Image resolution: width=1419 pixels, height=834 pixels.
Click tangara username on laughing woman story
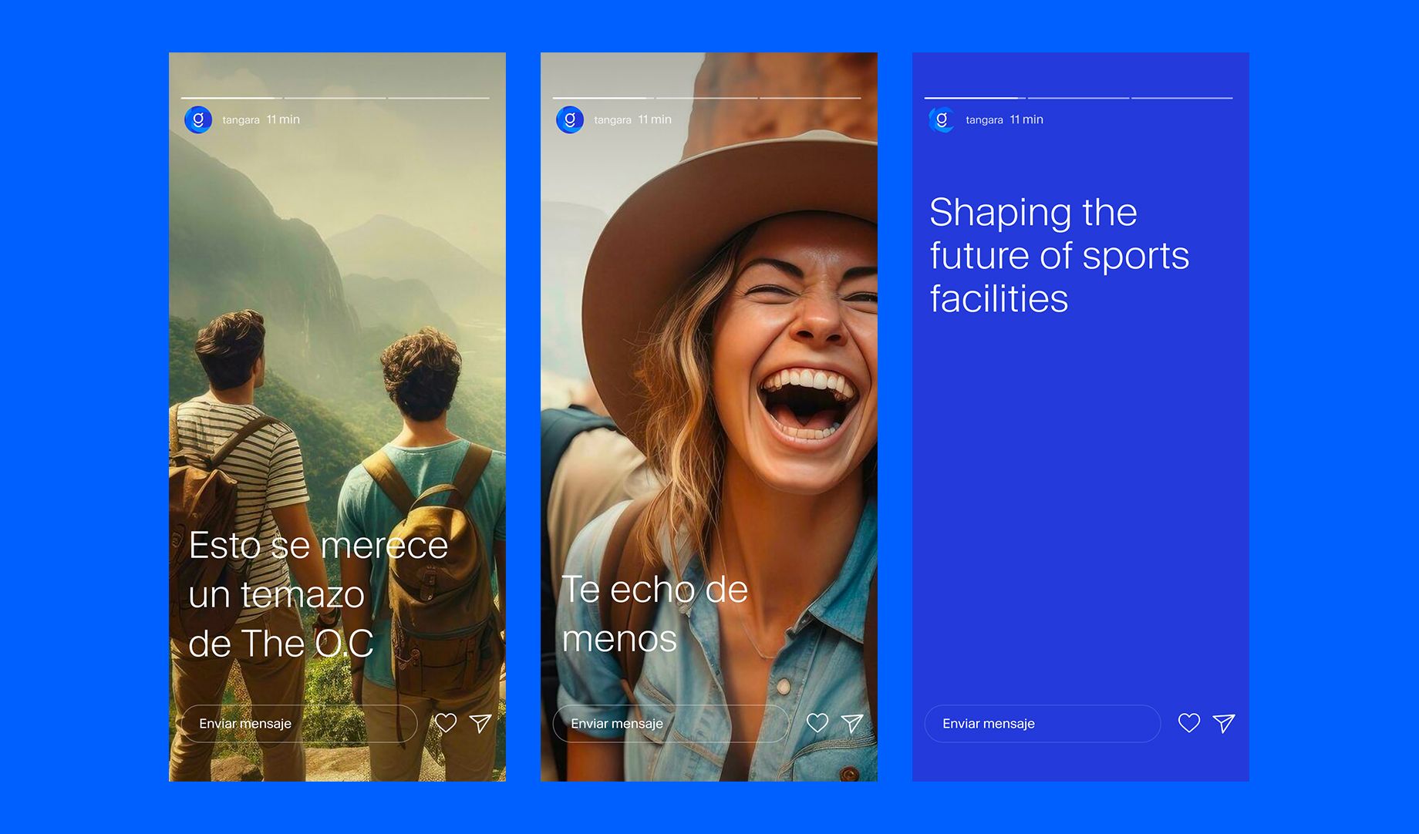[612, 120]
